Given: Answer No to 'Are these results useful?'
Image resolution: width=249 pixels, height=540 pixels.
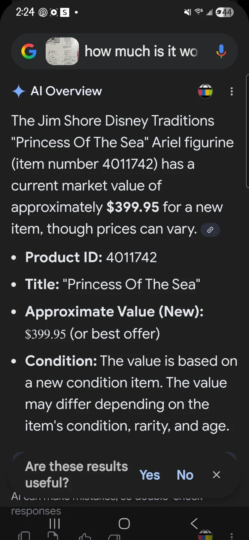Looking at the screenshot, I should point(185,475).
